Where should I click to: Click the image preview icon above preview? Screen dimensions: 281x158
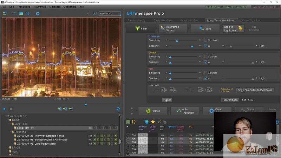coord(21,13)
